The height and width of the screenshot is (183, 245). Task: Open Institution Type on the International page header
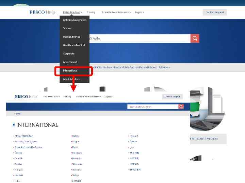pos(52,97)
